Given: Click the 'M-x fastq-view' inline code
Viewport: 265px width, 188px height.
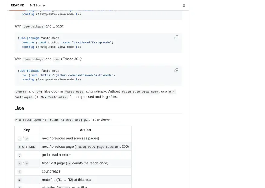Looking at the screenshot, I should (54, 97).
